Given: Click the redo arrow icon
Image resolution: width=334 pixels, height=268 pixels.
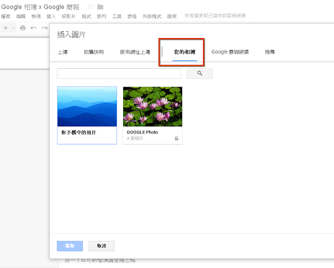Looking at the screenshot, I should (x=44, y=28).
